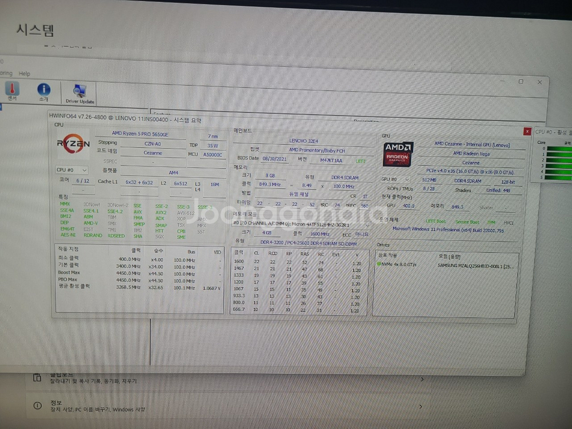
Task: Close the 시스템 요약 window with red X
Action: pyautogui.click(x=527, y=132)
